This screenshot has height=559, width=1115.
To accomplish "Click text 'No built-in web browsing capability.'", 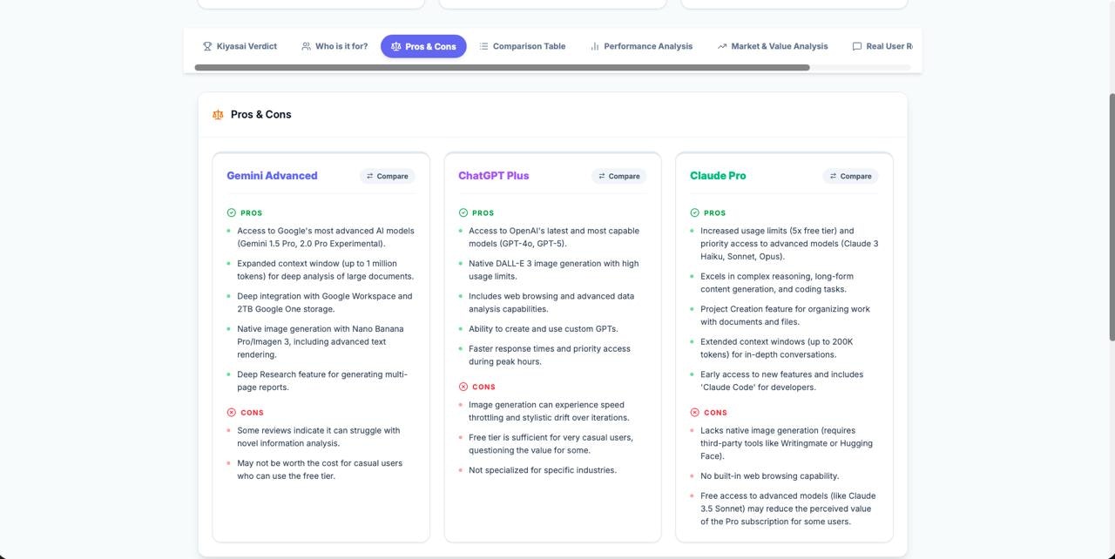I will click(x=770, y=476).
